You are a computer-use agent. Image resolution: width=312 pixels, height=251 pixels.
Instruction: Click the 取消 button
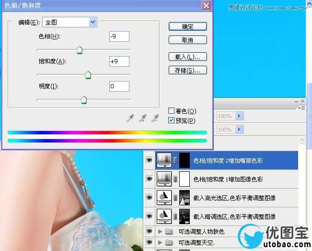(x=188, y=40)
